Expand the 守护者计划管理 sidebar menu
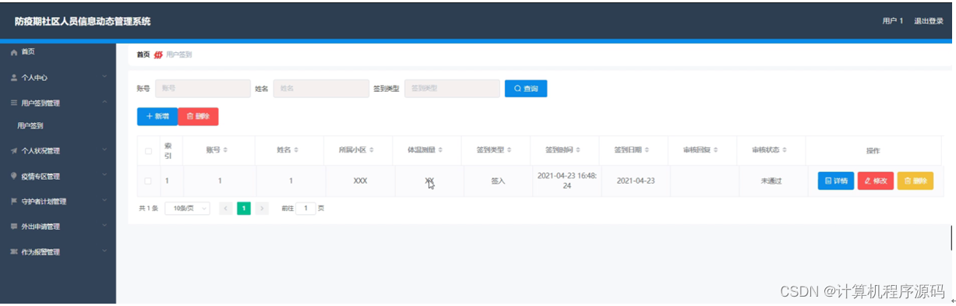Viewport: 956px width, 306px height. [x=104, y=201]
